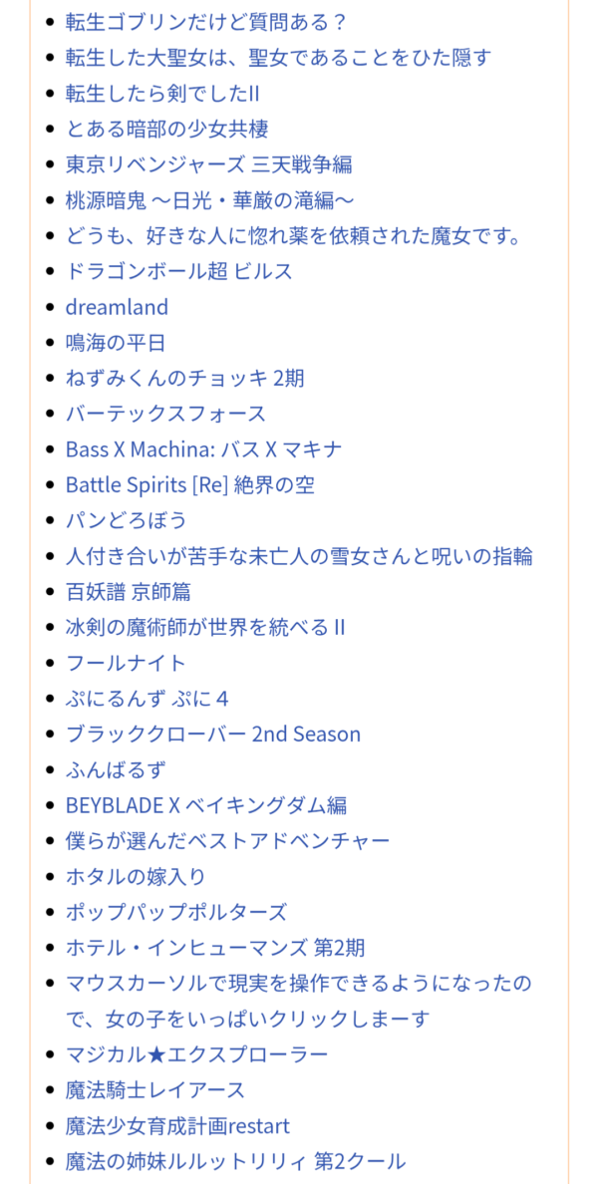Select 東京リベンジャーズ 三天戦争編 link
Viewport: 598px width, 1184px height.
click(x=208, y=163)
